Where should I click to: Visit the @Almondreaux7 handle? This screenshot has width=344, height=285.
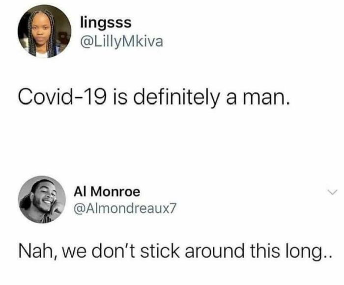tap(125, 209)
